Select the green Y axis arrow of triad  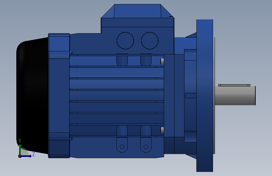point(20,150)
